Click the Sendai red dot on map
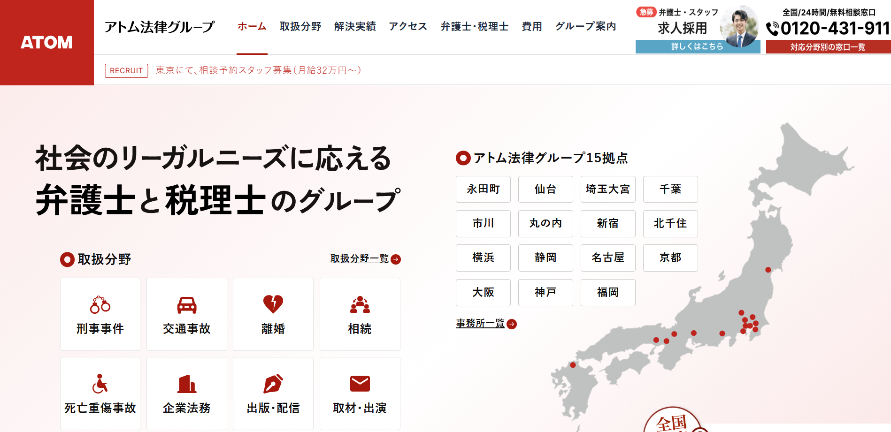Screen dimensions: 891x432 pyautogui.click(x=768, y=270)
